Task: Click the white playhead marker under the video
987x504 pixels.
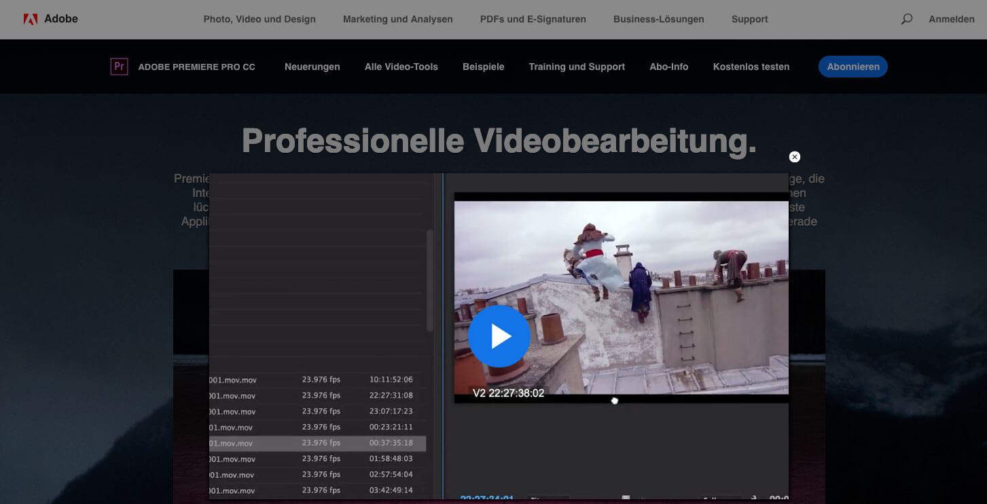Action: [614, 401]
